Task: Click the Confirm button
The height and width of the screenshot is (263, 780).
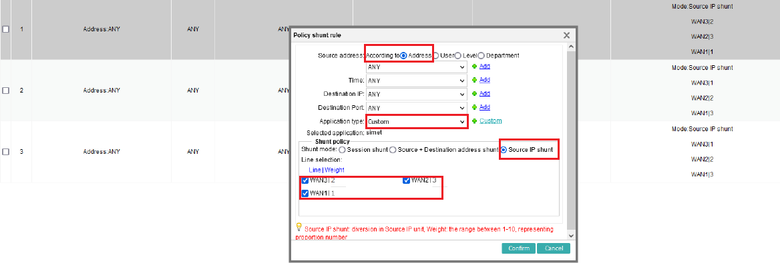Action: pos(518,248)
